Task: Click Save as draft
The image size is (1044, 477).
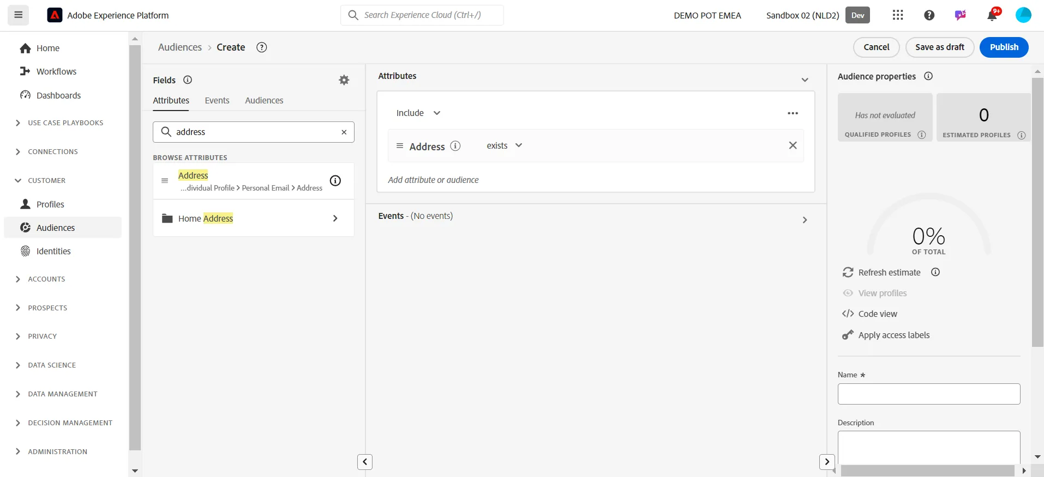Action: click(939, 47)
